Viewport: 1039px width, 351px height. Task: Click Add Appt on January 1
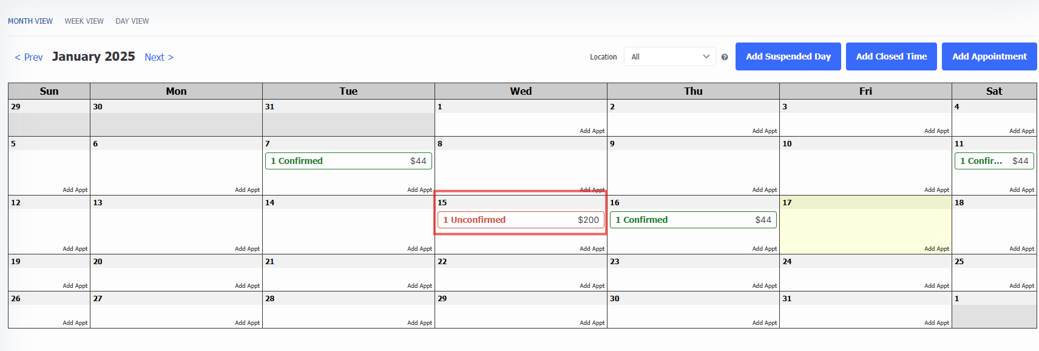(592, 131)
